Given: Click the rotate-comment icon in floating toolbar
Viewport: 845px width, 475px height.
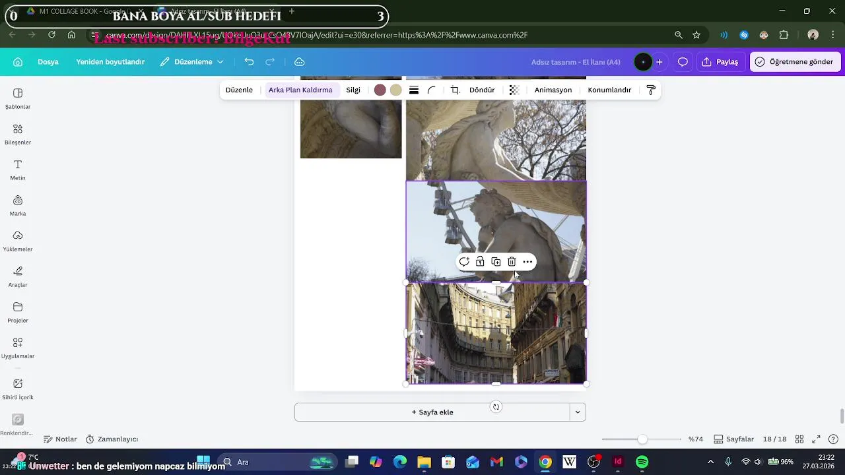Looking at the screenshot, I should [x=464, y=262].
